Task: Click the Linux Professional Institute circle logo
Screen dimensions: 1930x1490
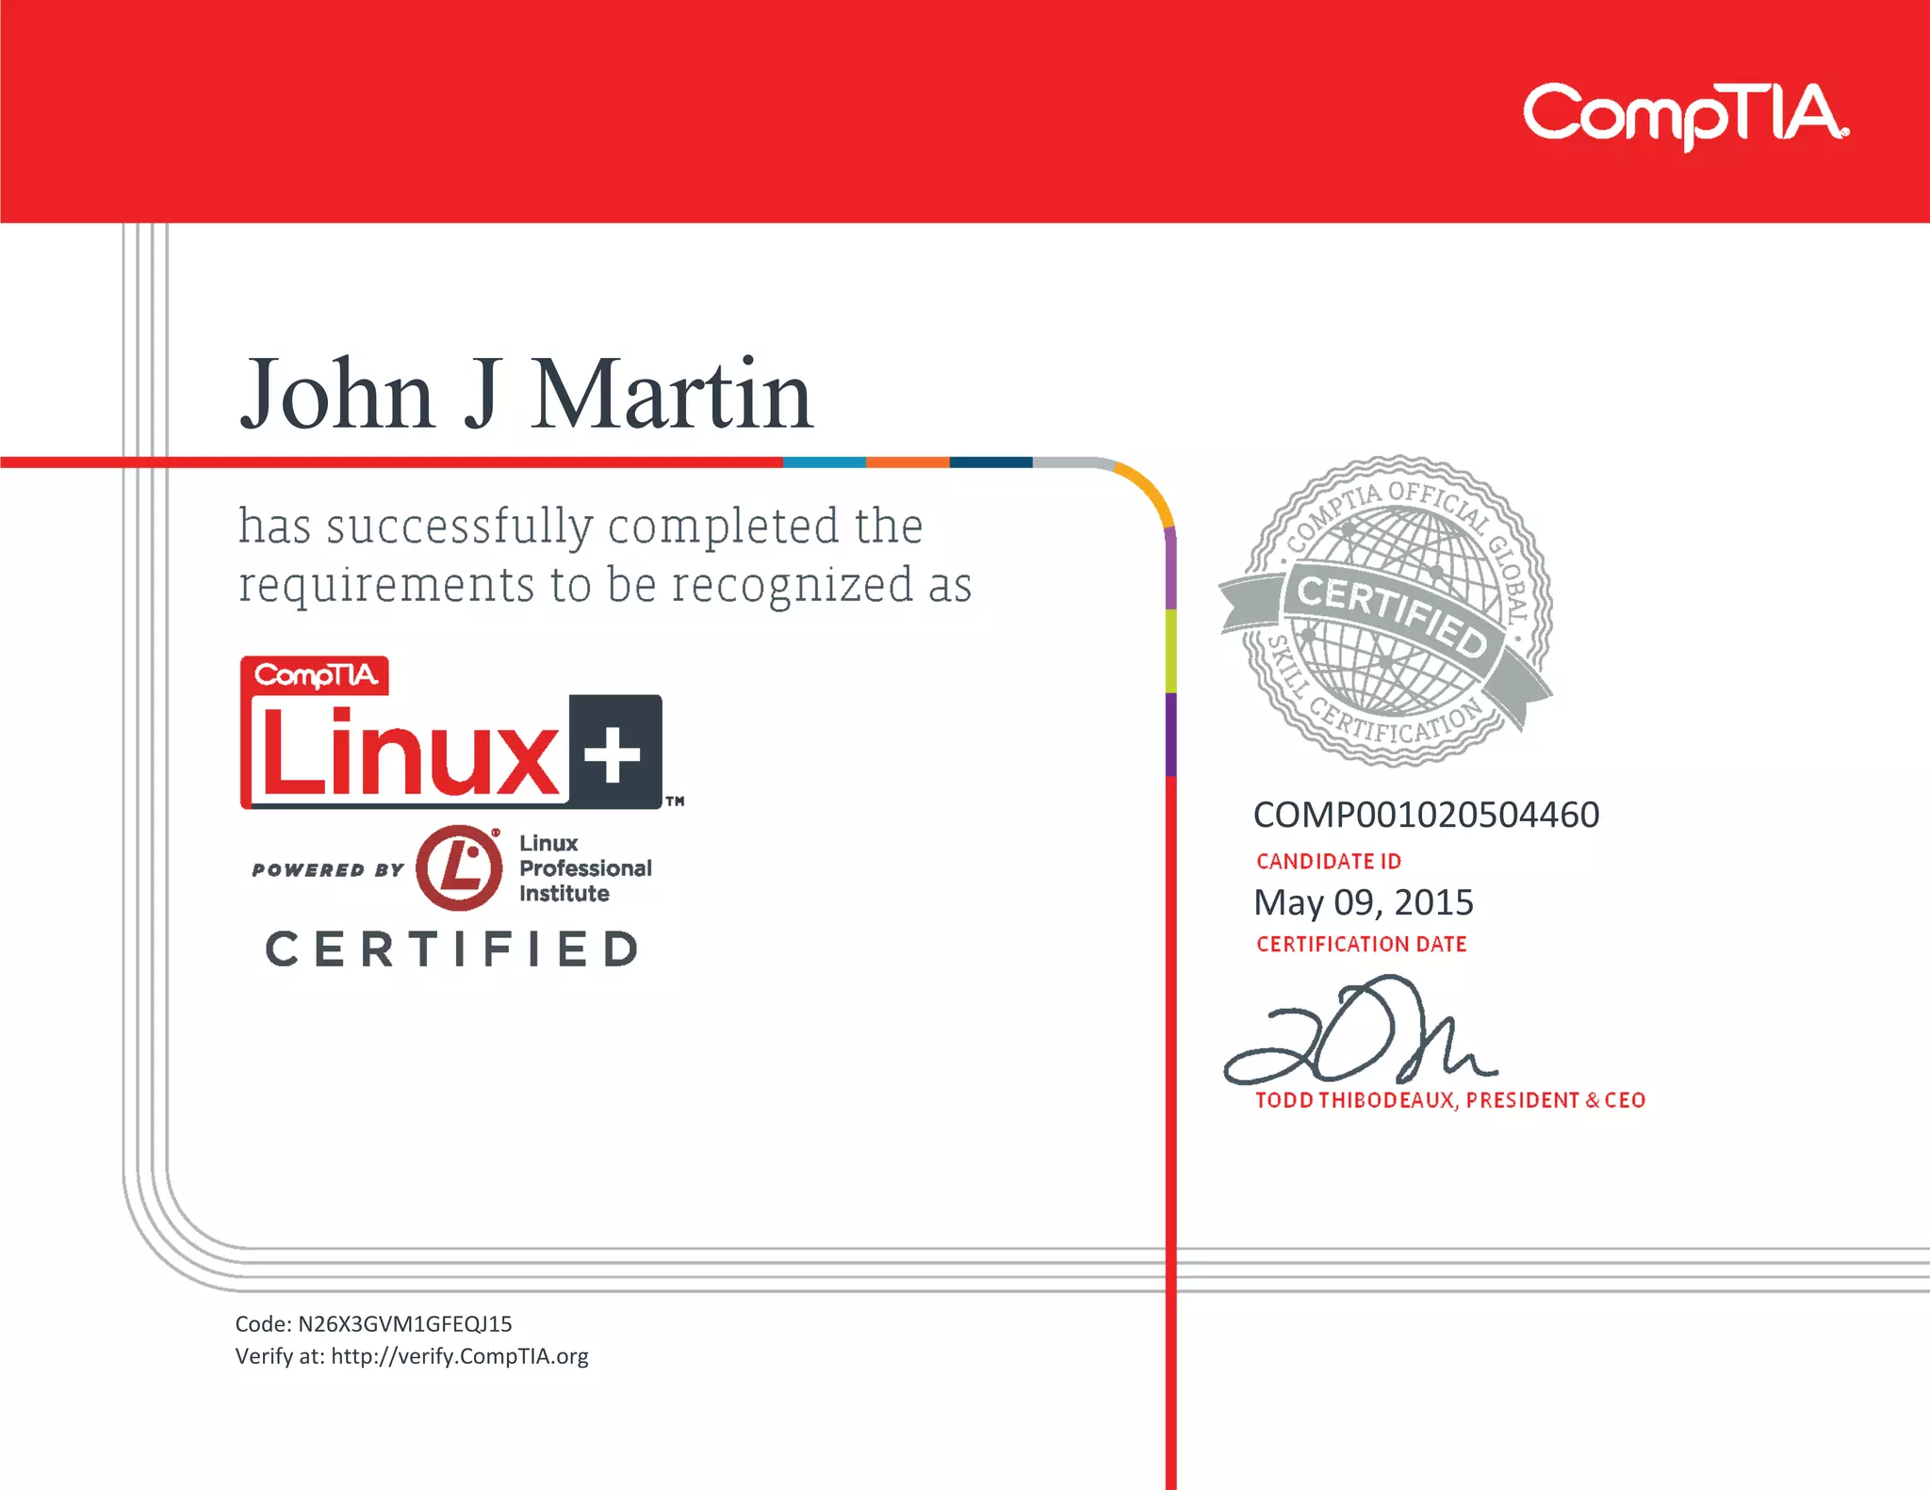Action: [x=460, y=867]
